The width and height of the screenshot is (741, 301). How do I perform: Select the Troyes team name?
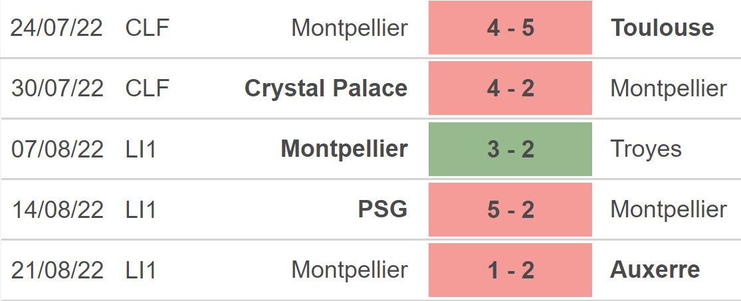646,149
